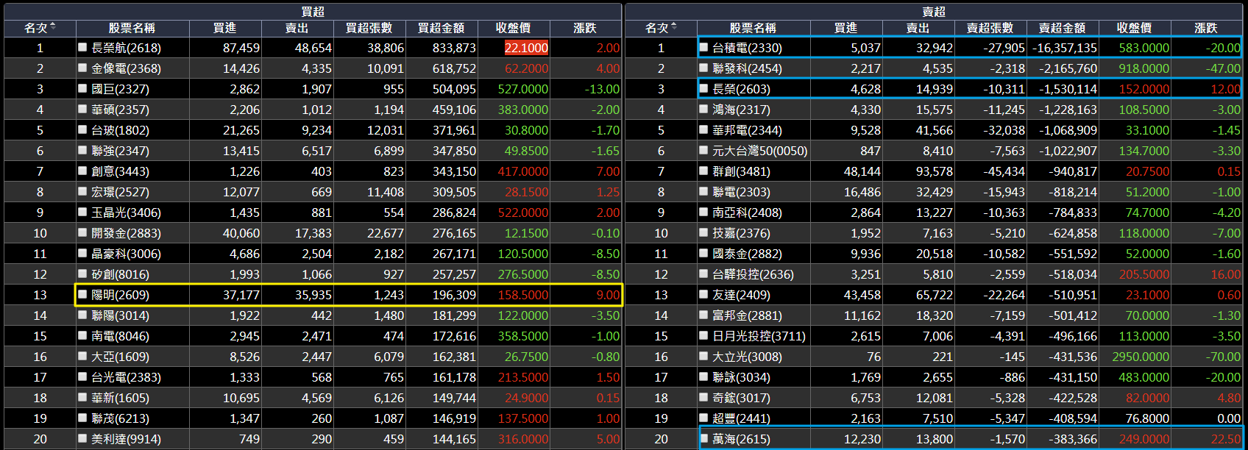Click 賣超張數 column header
Screen dimensions: 1248x450
pos(990,28)
